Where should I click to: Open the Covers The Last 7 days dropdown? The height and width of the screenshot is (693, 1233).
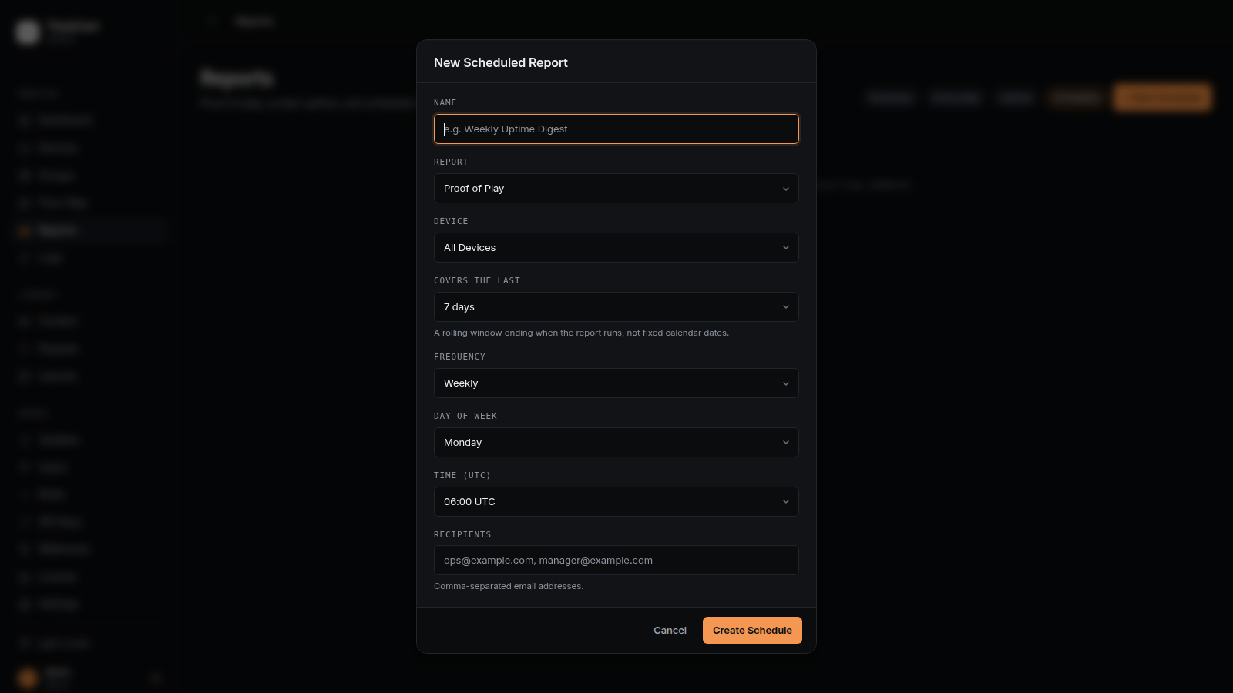tap(616, 307)
